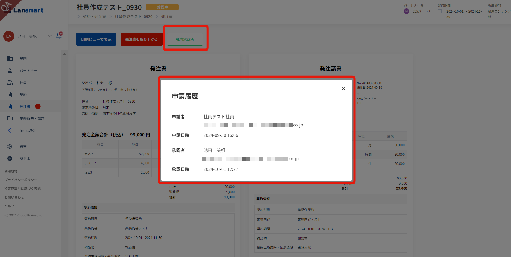
Task: Click the copyright (c) 2021 CloudBrains,Inc. text
Action: coord(24,215)
